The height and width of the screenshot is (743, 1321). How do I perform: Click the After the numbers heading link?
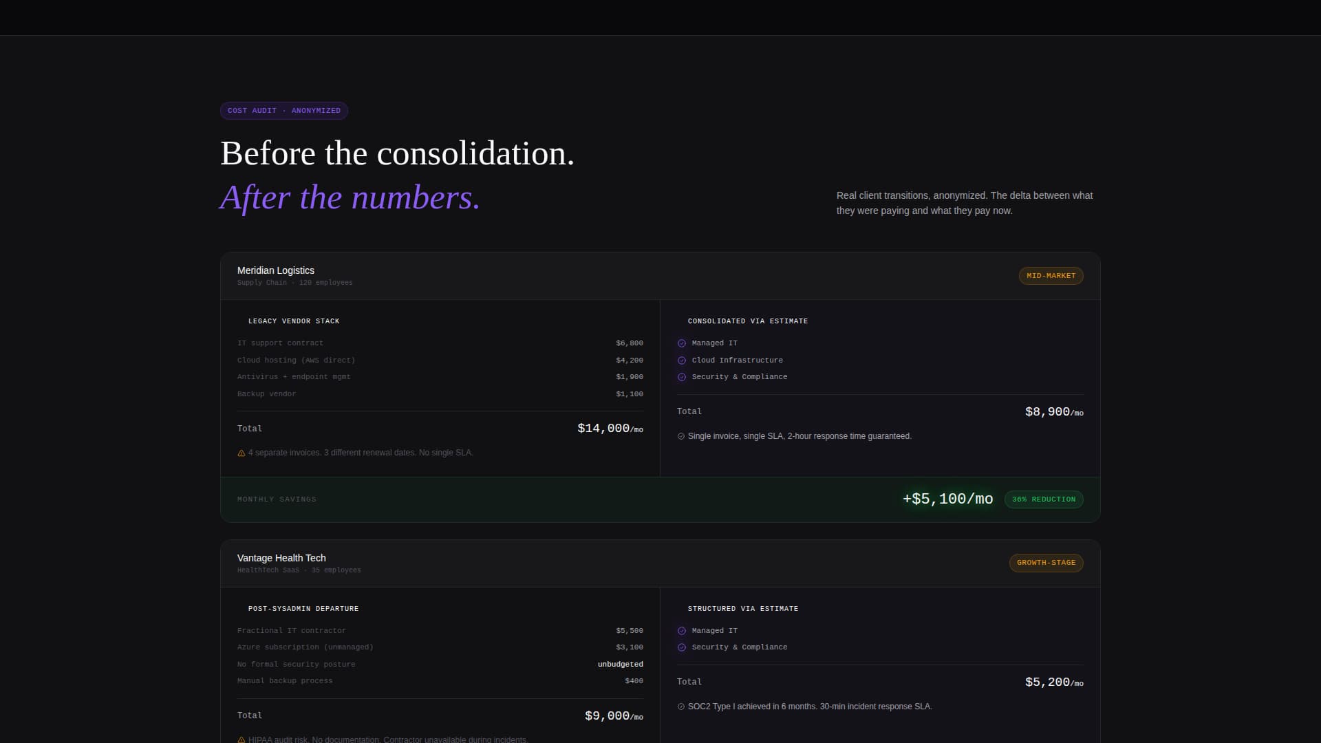(350, 198)
